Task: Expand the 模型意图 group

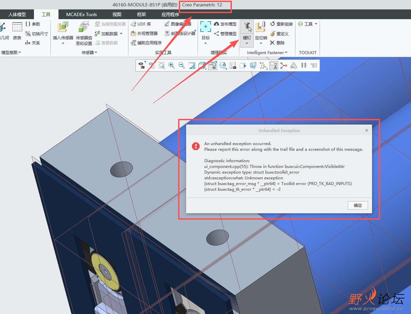Action: (11, 52)
